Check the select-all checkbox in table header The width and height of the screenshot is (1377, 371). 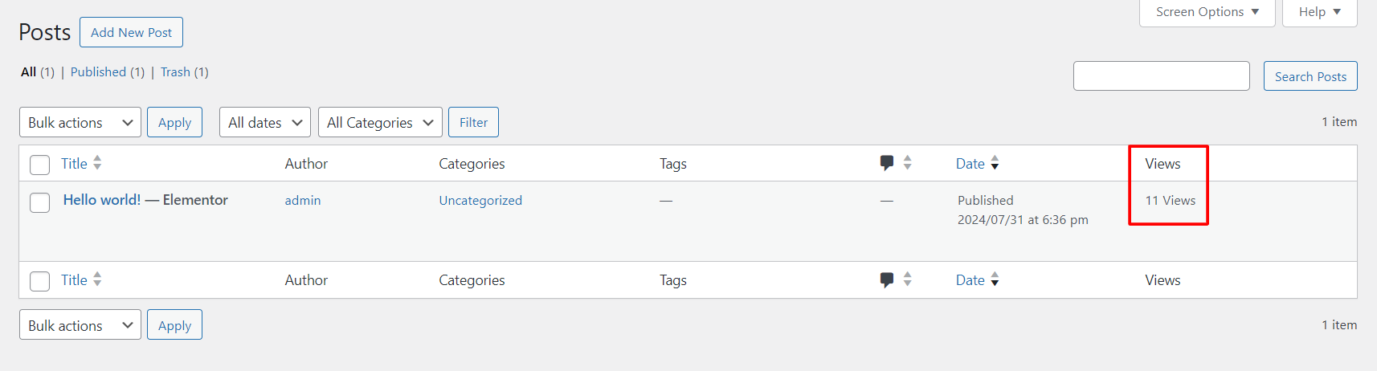pos(39,165)
